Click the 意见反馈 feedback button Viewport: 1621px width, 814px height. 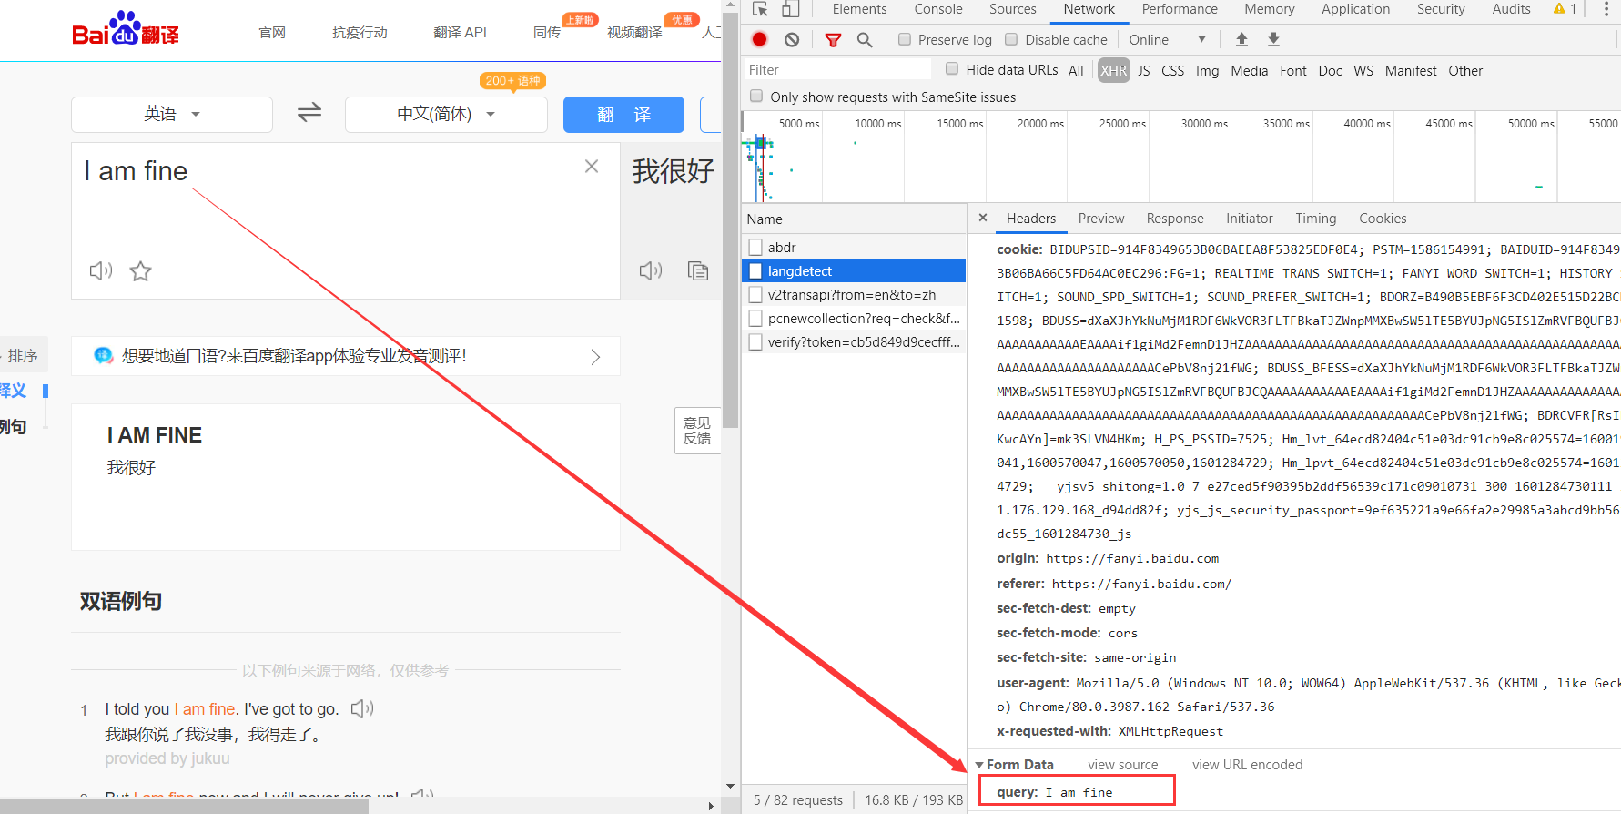coord(697,431)
